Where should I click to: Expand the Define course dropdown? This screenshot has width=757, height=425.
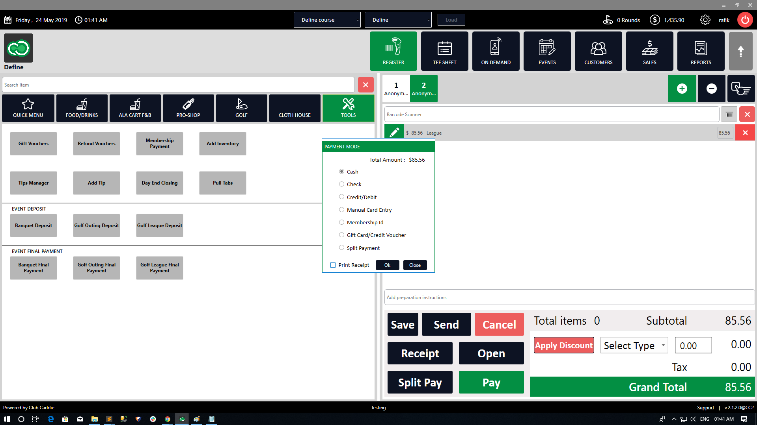pyautogui.click(x=327, y=20)
